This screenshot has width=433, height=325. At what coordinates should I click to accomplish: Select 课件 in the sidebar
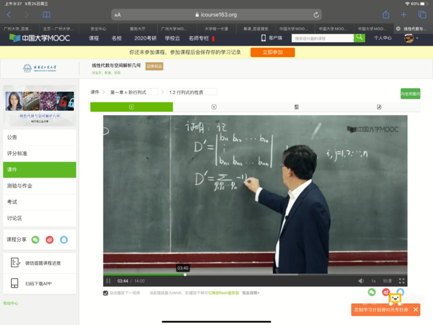[x=40, y=170]
